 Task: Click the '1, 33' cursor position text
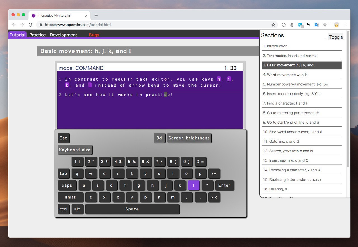point(230,68)
